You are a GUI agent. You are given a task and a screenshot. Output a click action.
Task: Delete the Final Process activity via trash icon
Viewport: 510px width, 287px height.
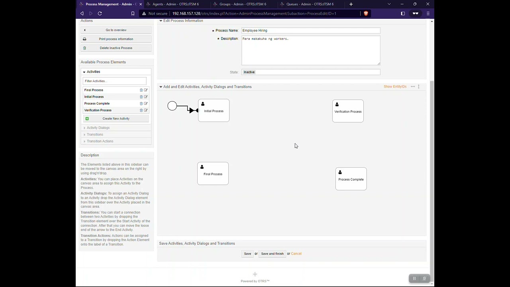[141, 90]
